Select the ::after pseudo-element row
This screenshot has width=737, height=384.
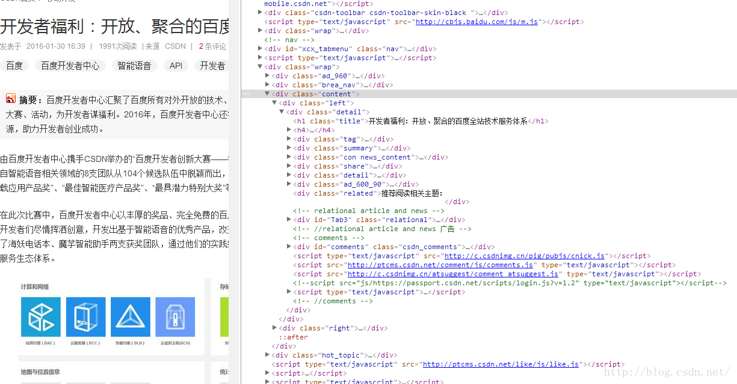point(293,337)
